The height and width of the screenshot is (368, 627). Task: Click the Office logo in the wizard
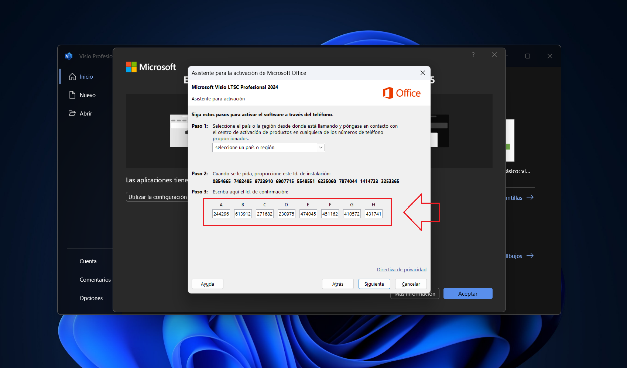402,93
